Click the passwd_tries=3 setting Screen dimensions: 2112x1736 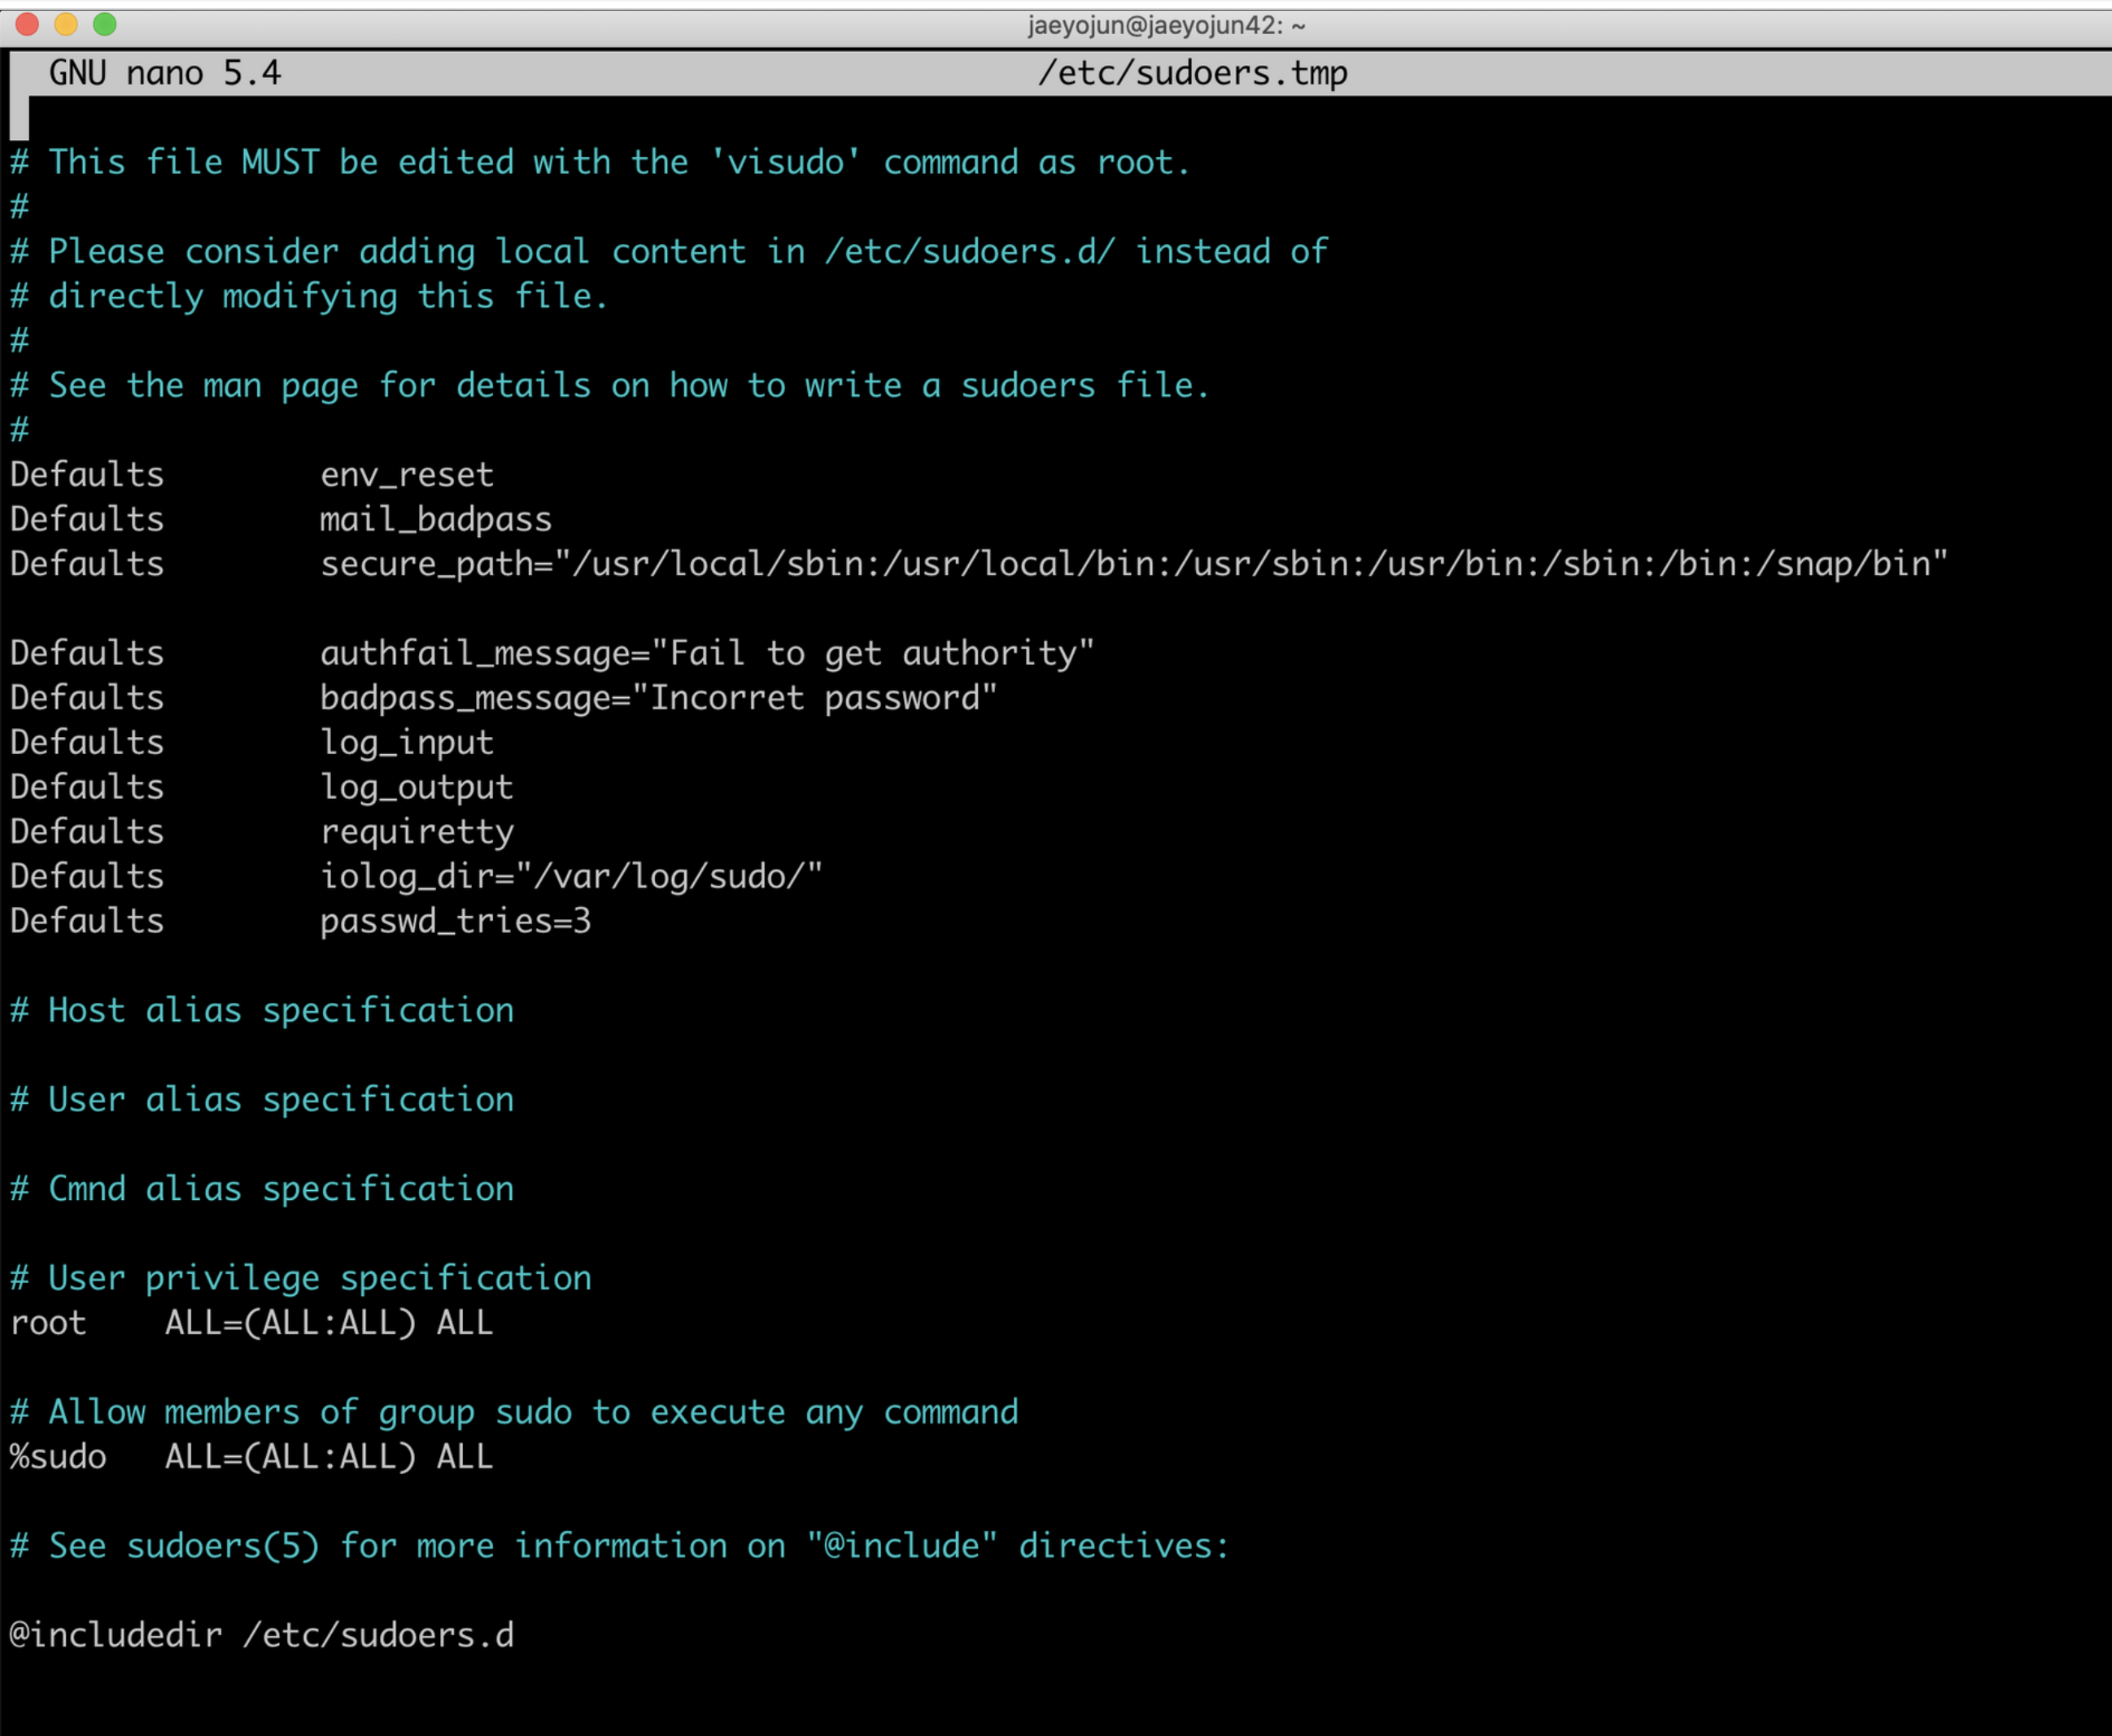[455, 921]
